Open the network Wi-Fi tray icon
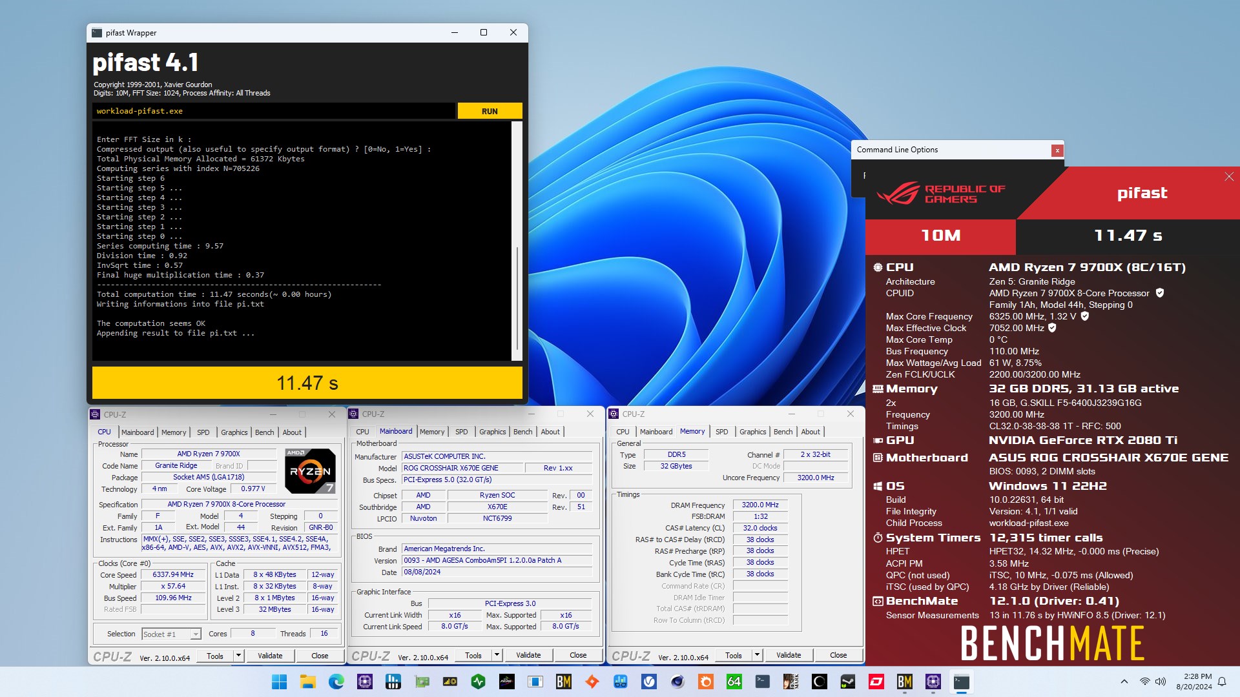The height and width of the screenshot is (697, 1240). point(1144,682)
